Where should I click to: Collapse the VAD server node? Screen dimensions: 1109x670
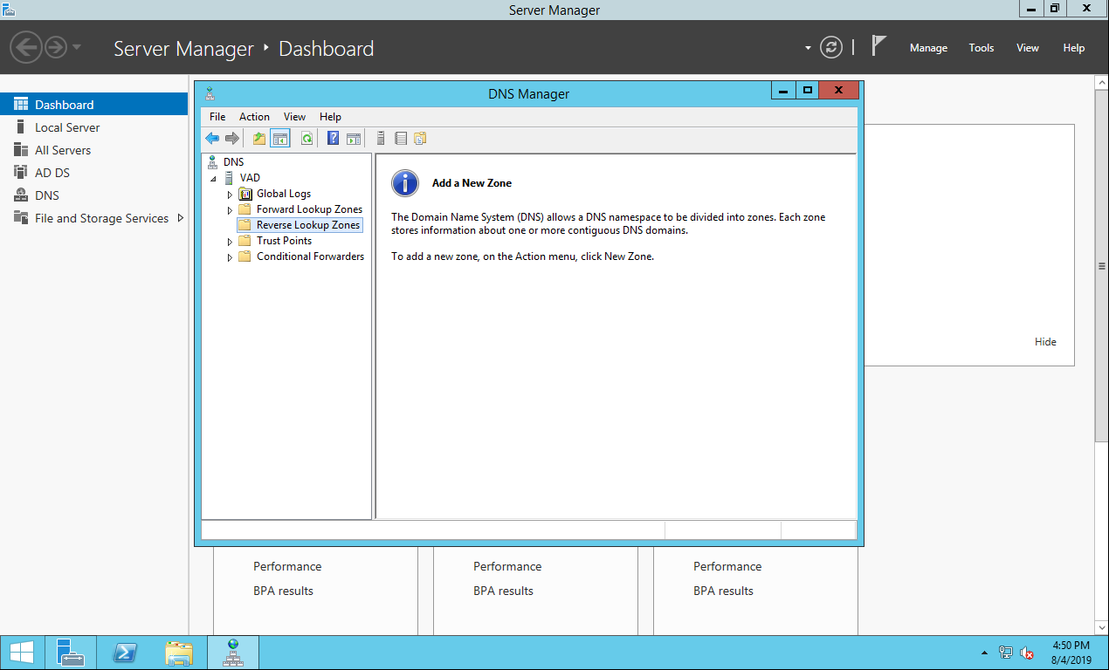point(214,178)
